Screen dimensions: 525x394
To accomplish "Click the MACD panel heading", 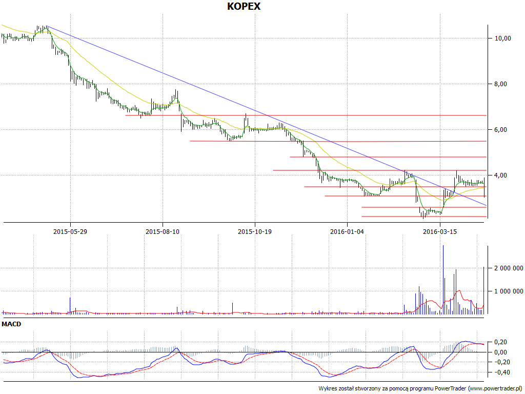I will [x=11, y=324].
